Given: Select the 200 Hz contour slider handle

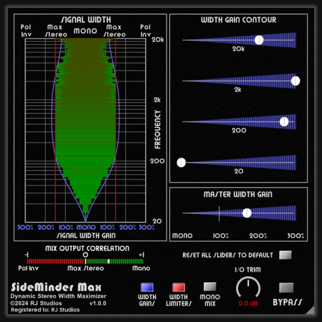Looking at the screenshot, I should (284, 122).
